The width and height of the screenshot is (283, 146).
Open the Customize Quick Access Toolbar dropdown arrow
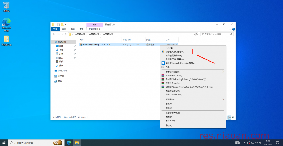pyautogui.click(x=65, y=25)
